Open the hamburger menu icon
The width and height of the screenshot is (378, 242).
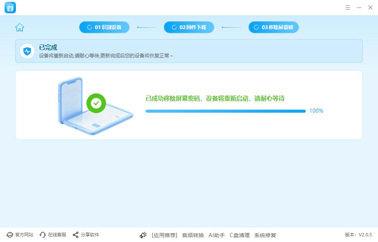348,8
